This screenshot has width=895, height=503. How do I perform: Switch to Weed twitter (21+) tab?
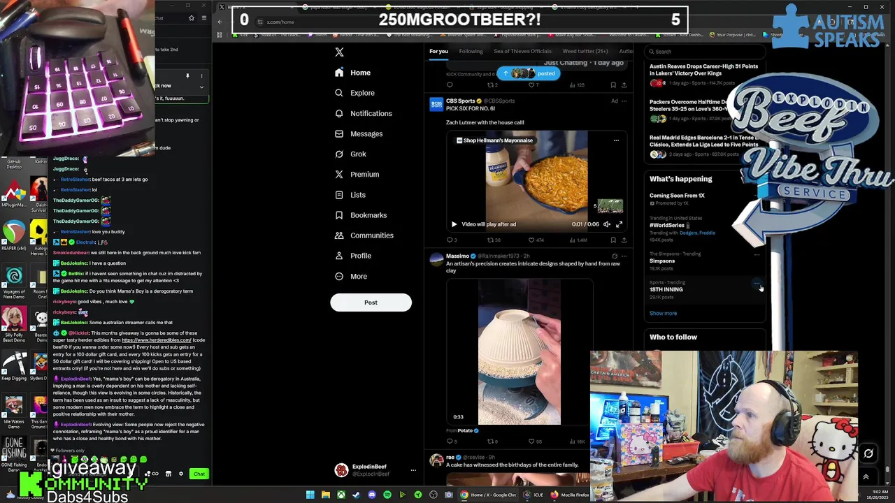[585, 51]
